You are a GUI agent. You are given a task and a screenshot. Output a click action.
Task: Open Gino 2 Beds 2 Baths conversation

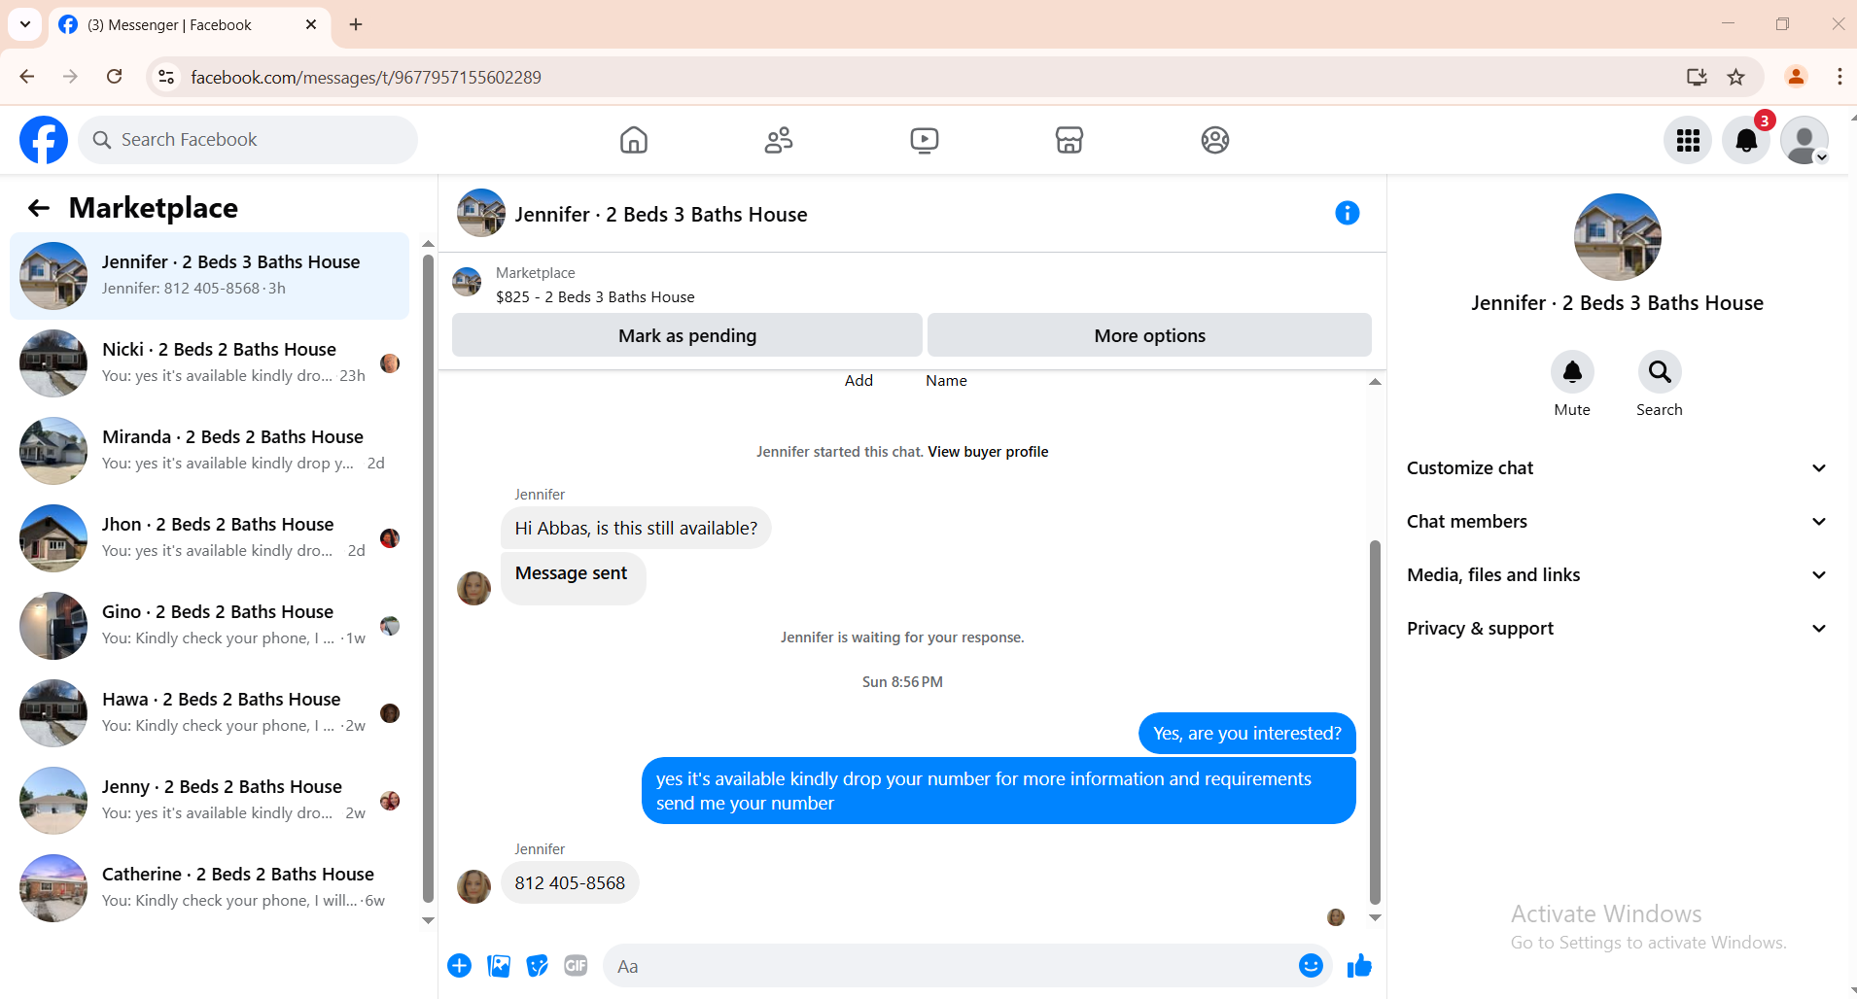point(209,626)
